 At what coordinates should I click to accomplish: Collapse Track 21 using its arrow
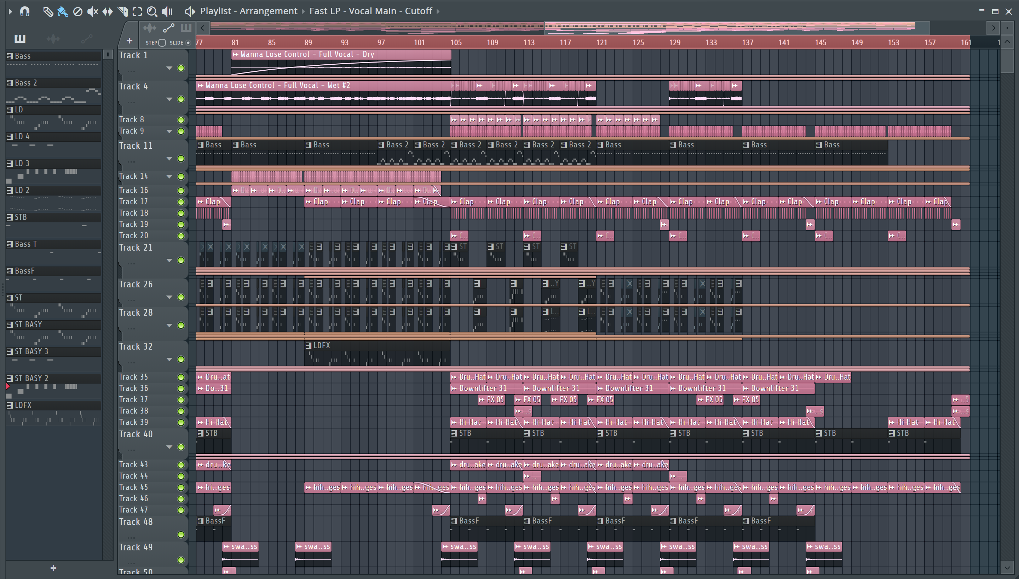click(x=169, y=261)
